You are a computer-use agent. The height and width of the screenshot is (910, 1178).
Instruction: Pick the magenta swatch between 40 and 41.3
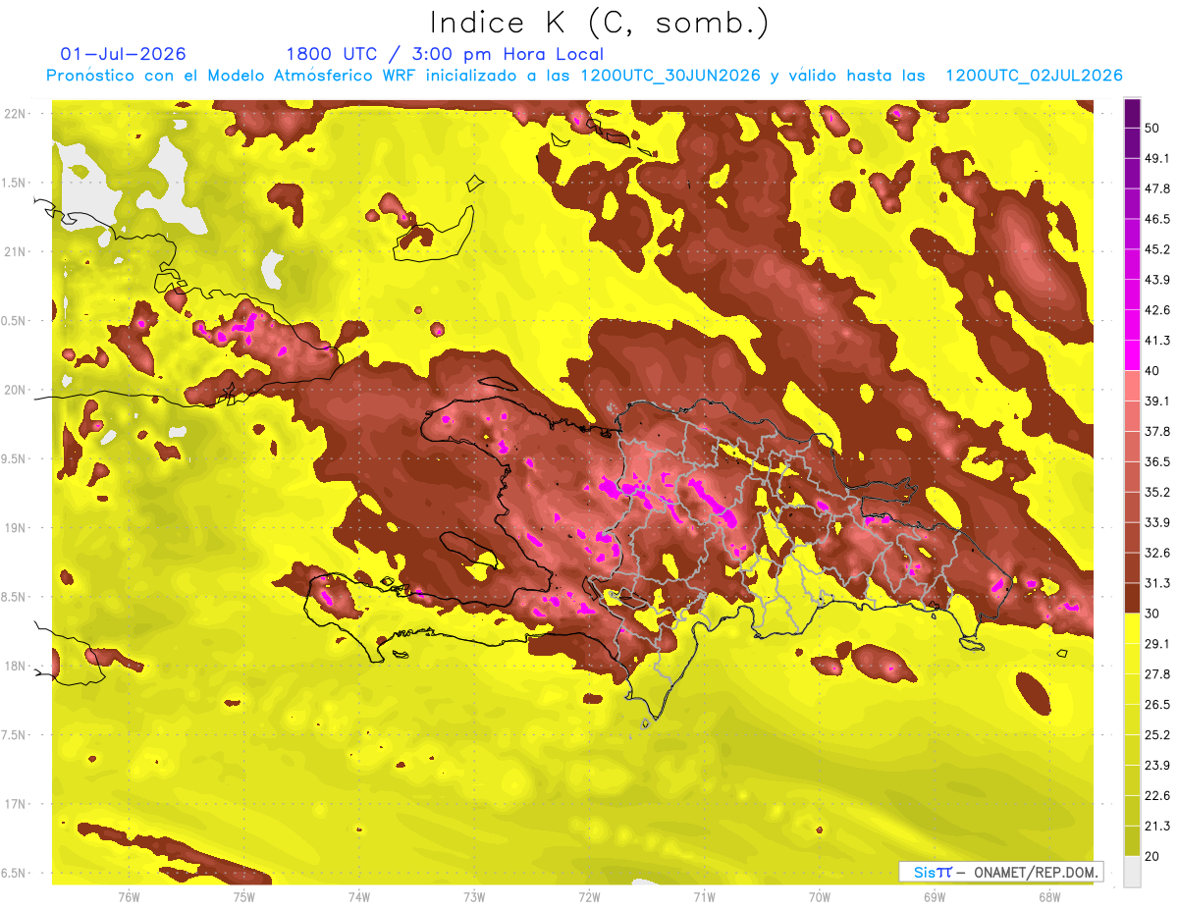click(x=1132, y=355)
